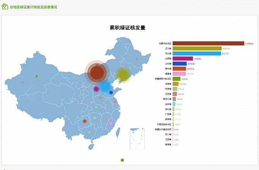The image size is (259, 170).
Task: Click the large dark-red Inner Mongolia bubble
Action: point(97,73)
